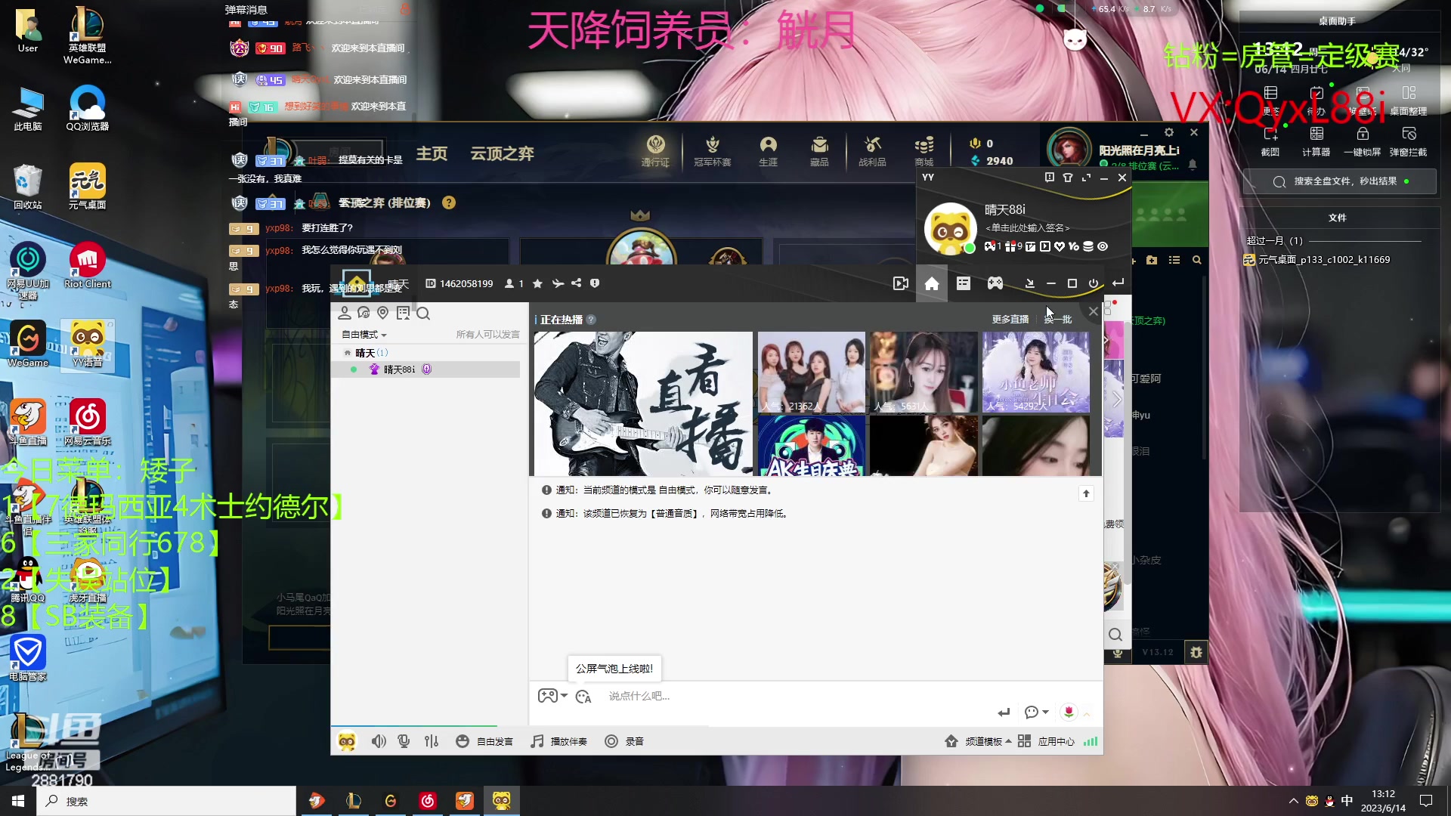Open member search magnifier in channel panel
Viewport: 1451px width, 816px height.
424,313
